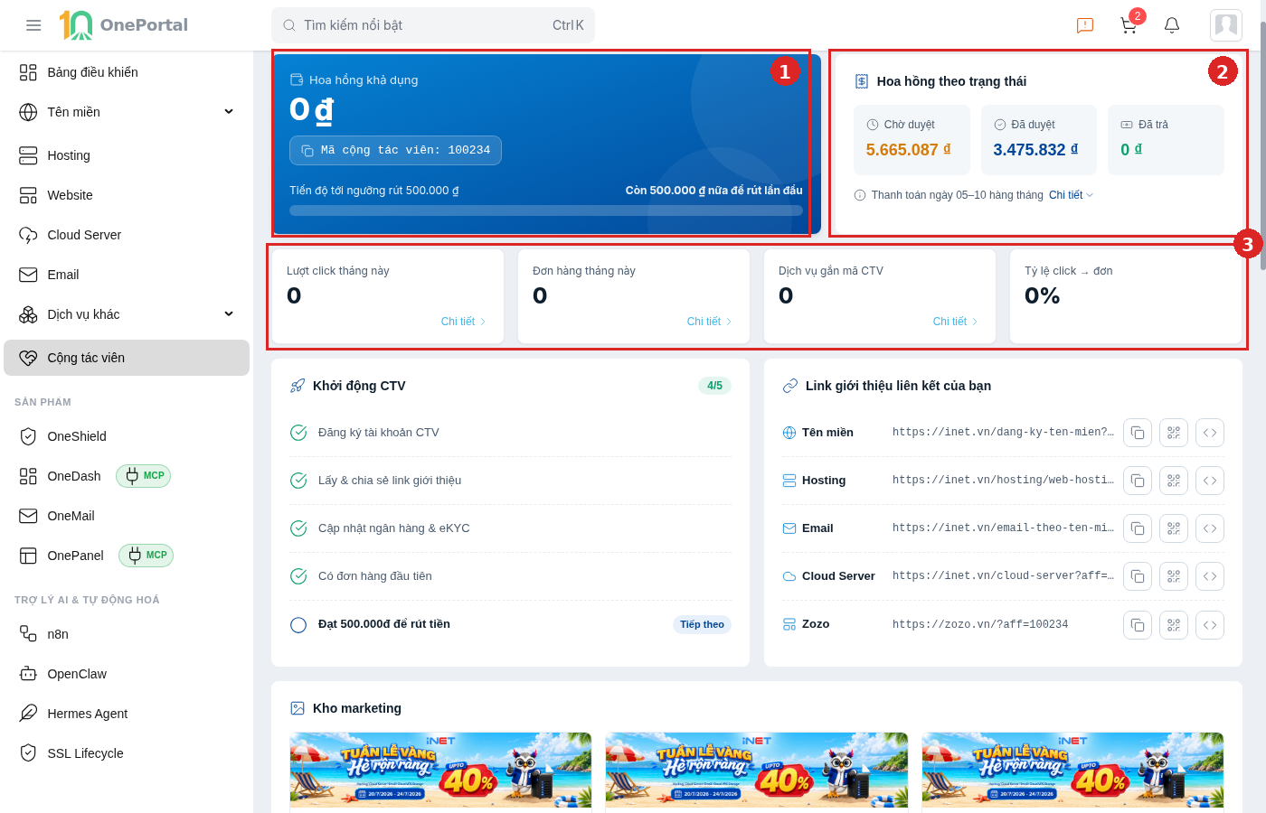Copy the Cloud Server referral link
Image resolution: width=1266 pixels, height=813 pixels.
pos(1138,576)
